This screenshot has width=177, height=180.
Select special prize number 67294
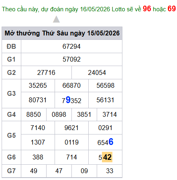[x=71, y=46]
